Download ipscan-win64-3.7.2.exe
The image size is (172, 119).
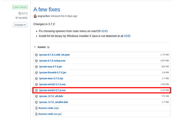coord(52,90)
